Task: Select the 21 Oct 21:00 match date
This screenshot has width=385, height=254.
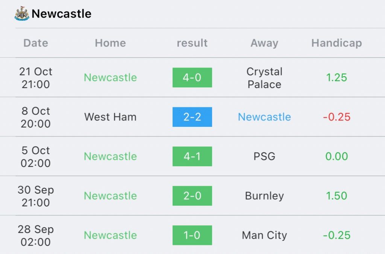Action: coord(36,78)
